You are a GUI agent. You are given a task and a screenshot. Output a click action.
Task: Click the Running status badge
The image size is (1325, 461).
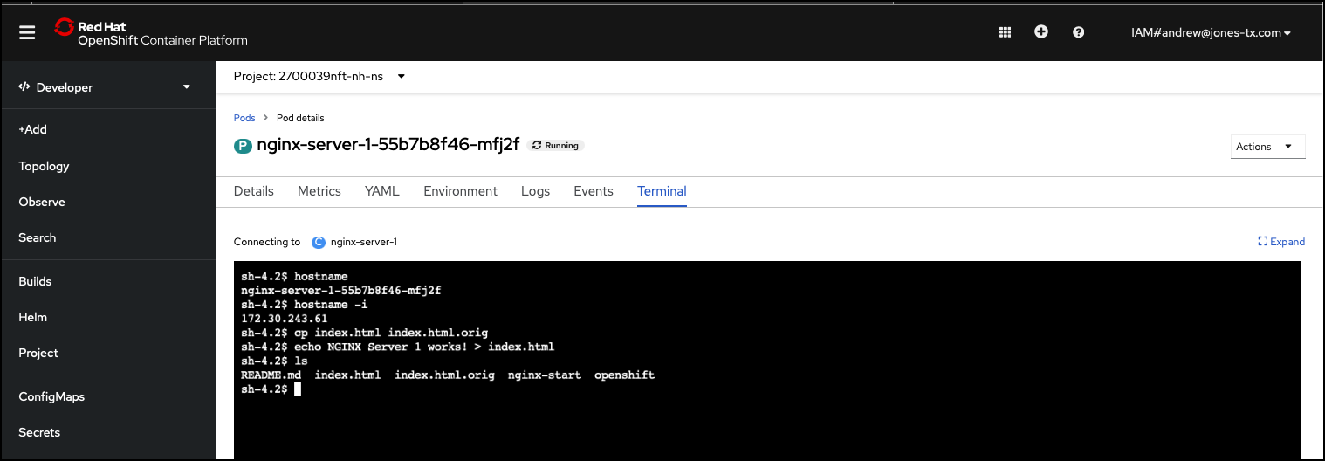555,146
